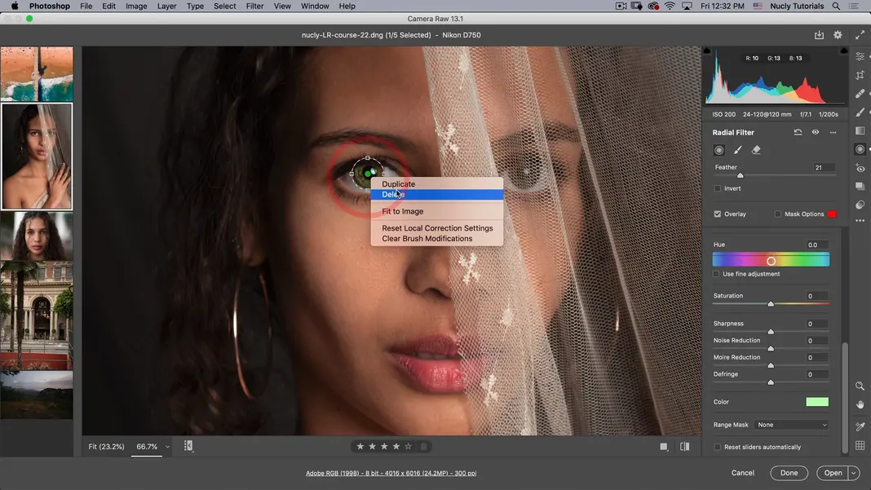Image resolution: width=871 pixels, height=490 pixels.
Task: Click the Open button
Action: click(833, 473)
